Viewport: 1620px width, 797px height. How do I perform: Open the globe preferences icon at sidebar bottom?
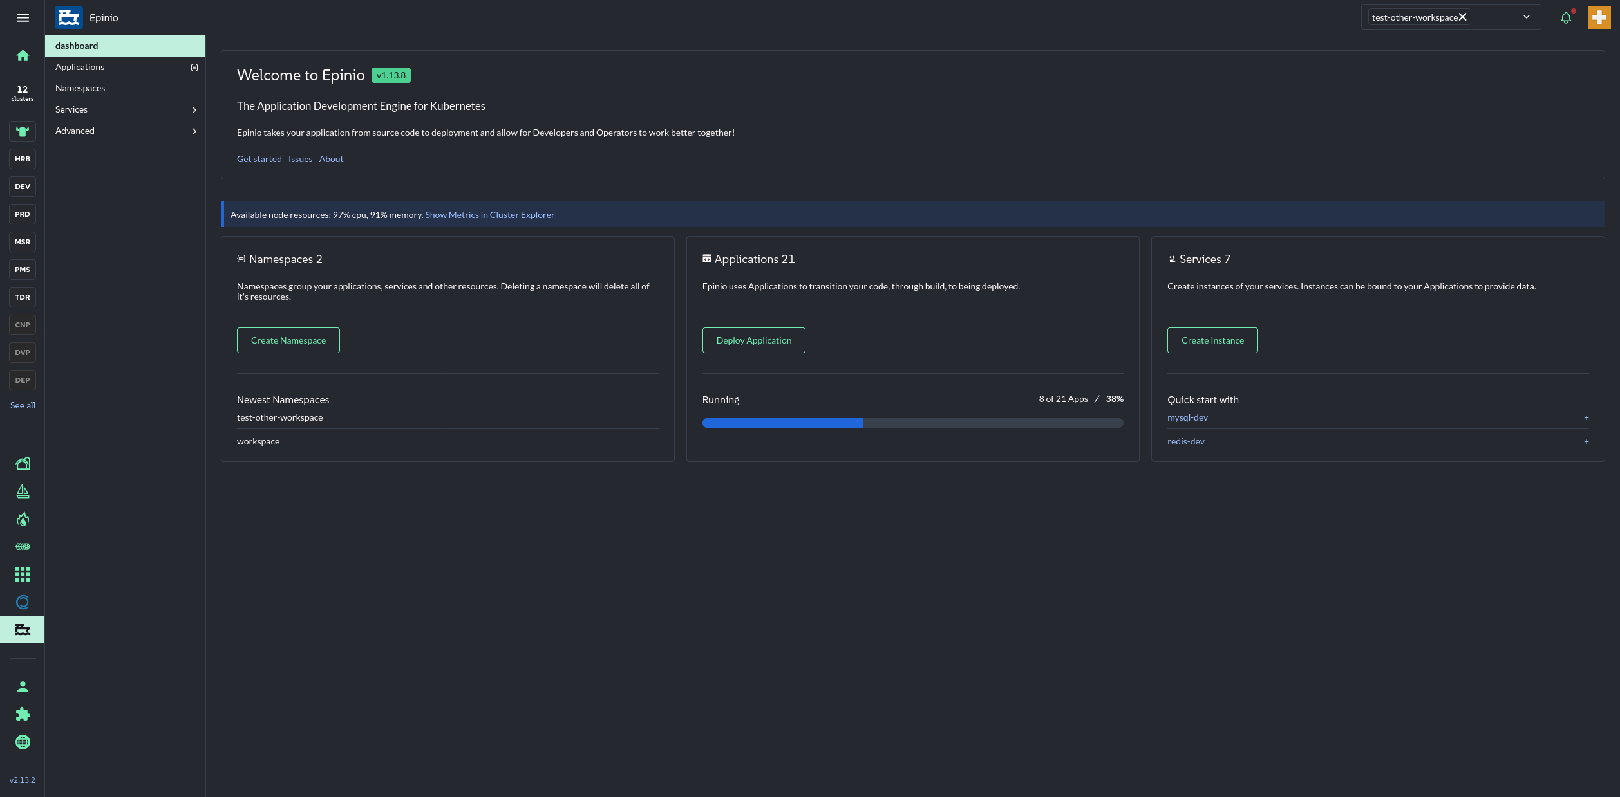click(22, 742)
